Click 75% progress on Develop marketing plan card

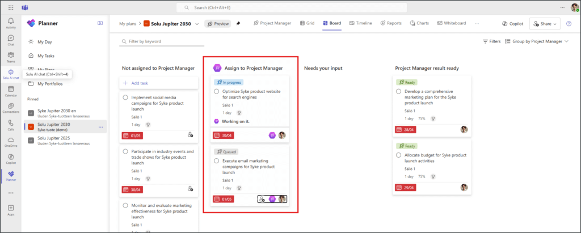pyautogui.click(x=422, y=118)
